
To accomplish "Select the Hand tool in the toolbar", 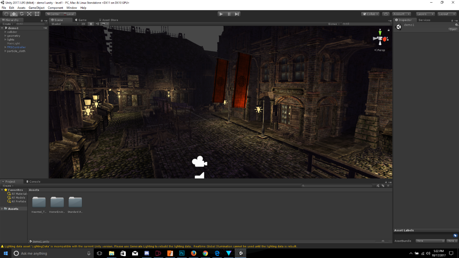I will (x=6, y=14).
